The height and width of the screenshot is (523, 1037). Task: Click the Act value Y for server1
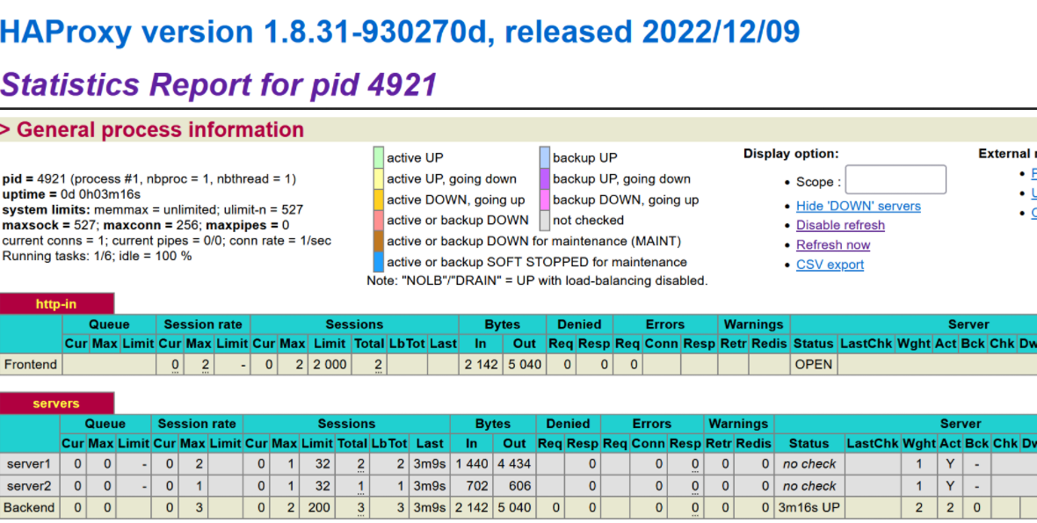(x=950, y=464)
